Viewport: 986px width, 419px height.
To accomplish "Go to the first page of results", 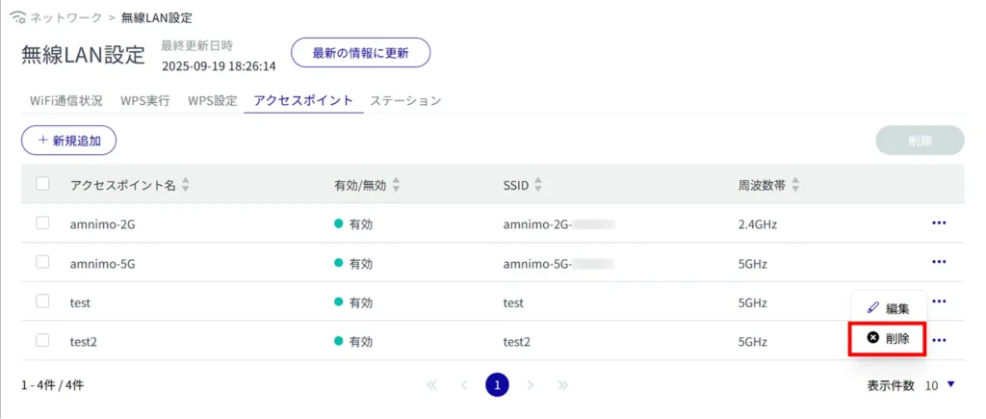I will 431,385.
